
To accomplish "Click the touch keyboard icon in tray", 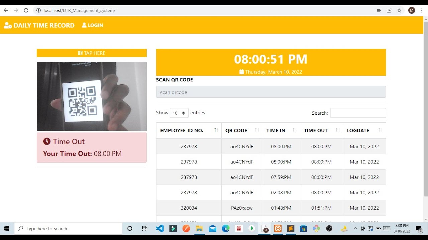I will pos(387,229).
